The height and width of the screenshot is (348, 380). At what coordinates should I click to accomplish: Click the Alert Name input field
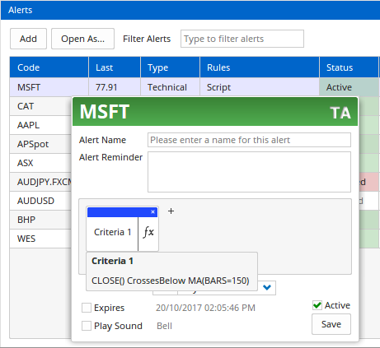click(x=249, y=140)
